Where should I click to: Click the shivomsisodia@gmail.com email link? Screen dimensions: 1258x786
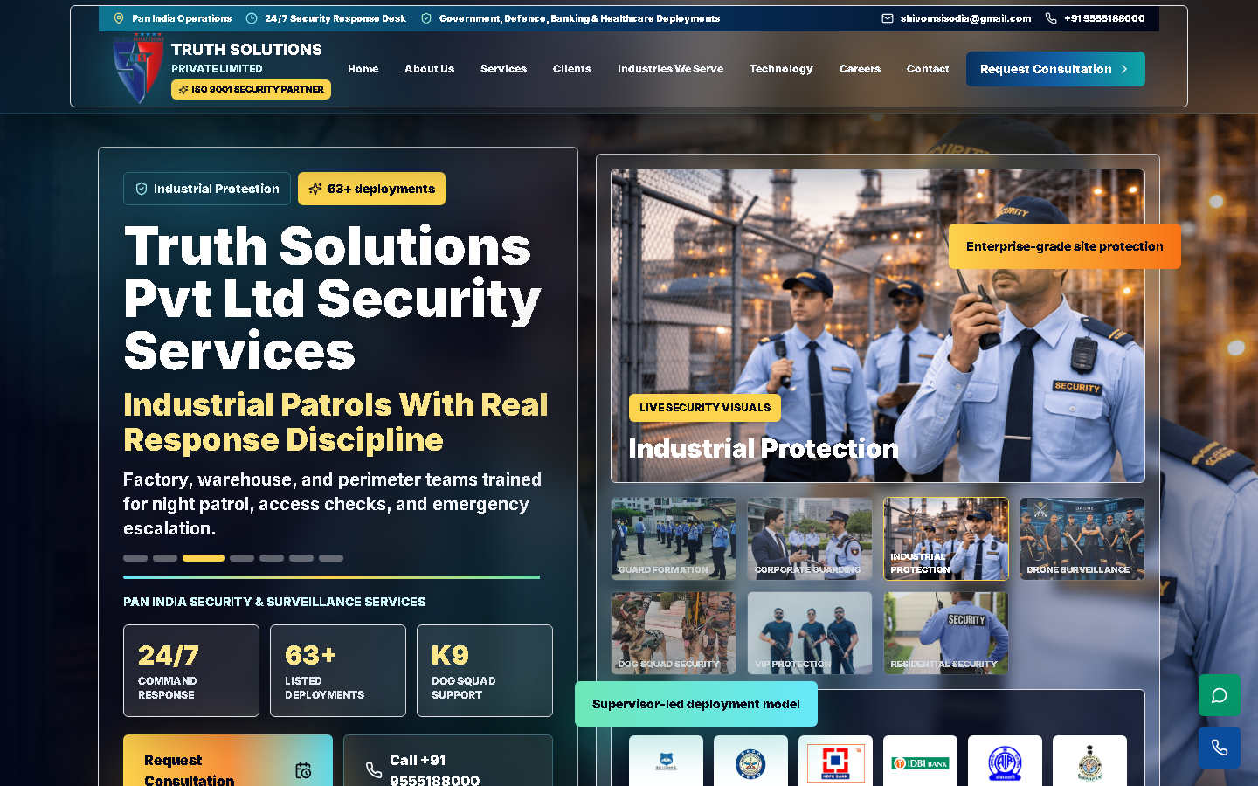tap(965, 18)
